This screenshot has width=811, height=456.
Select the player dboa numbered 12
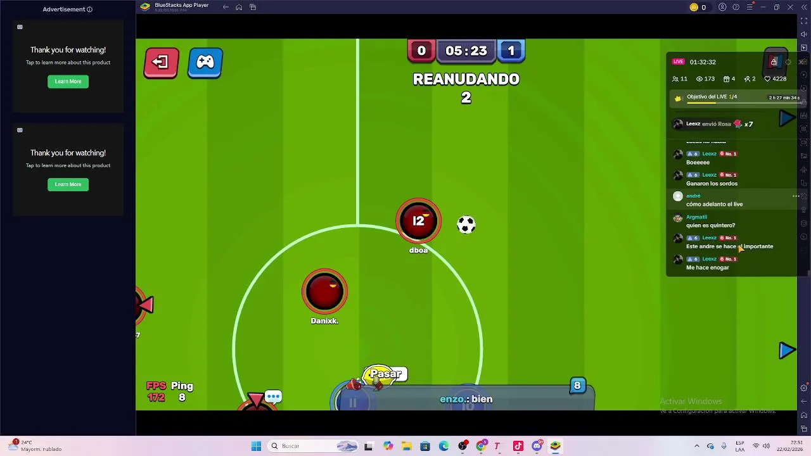418,221
